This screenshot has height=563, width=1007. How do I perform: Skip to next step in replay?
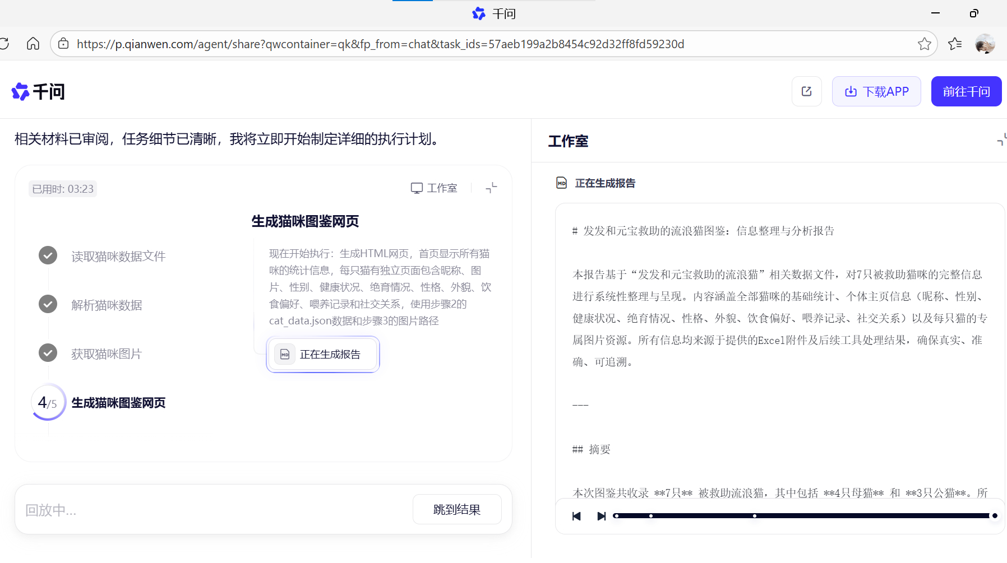pyautogui.click(x=601, y=516)
